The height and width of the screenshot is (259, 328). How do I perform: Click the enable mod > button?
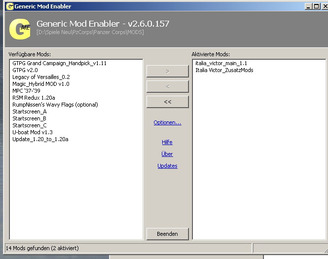[168, 72]
